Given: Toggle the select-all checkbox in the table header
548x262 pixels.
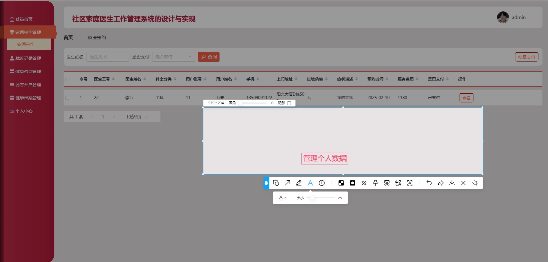Looking at the screenshot, I should [x=67, y=79].
